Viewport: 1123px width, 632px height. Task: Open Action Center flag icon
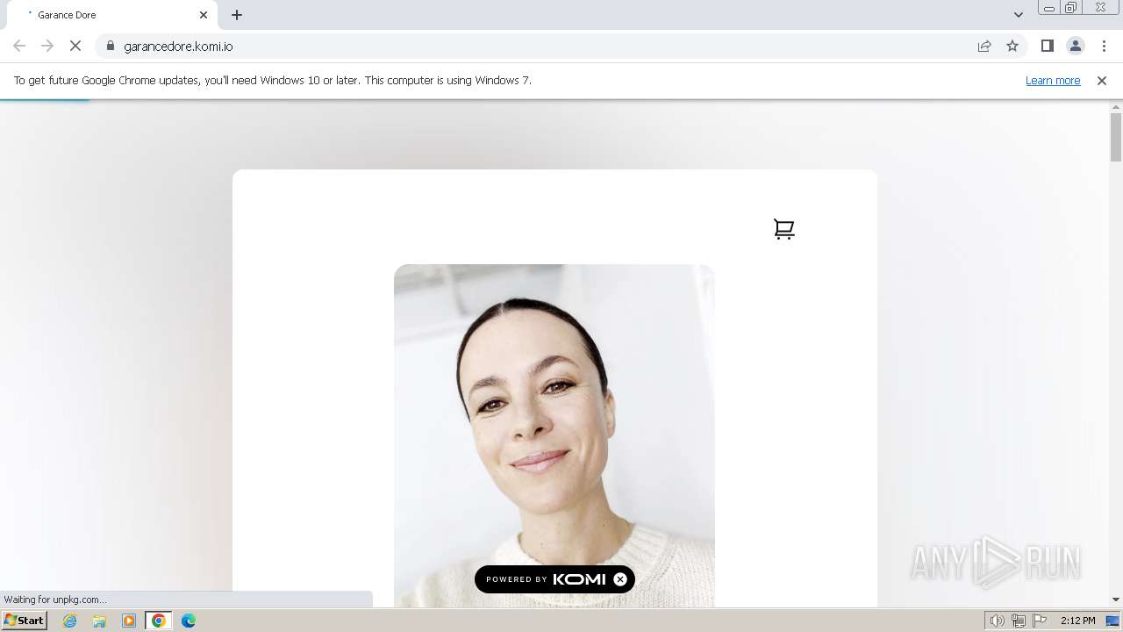coord(1040,621)
